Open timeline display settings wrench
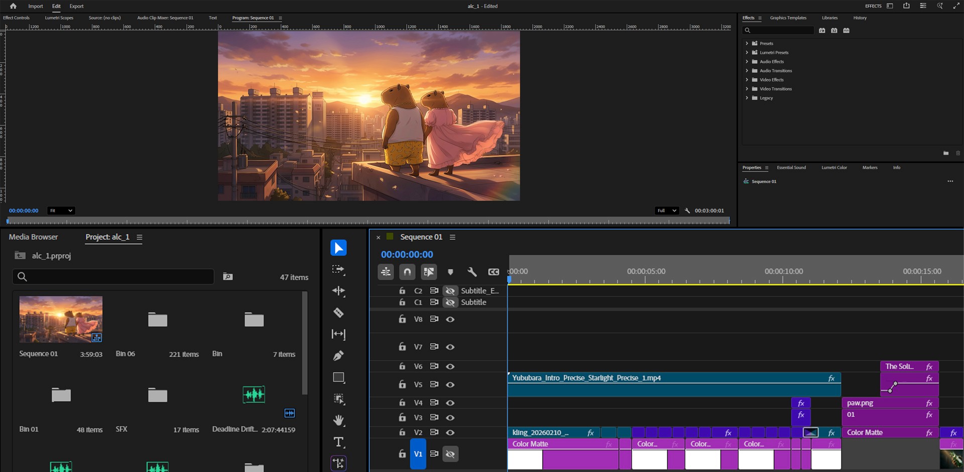964x472 pixels. click(471, 272)
